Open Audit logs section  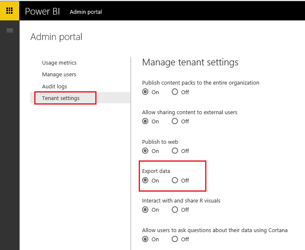(x=54, y=87)
